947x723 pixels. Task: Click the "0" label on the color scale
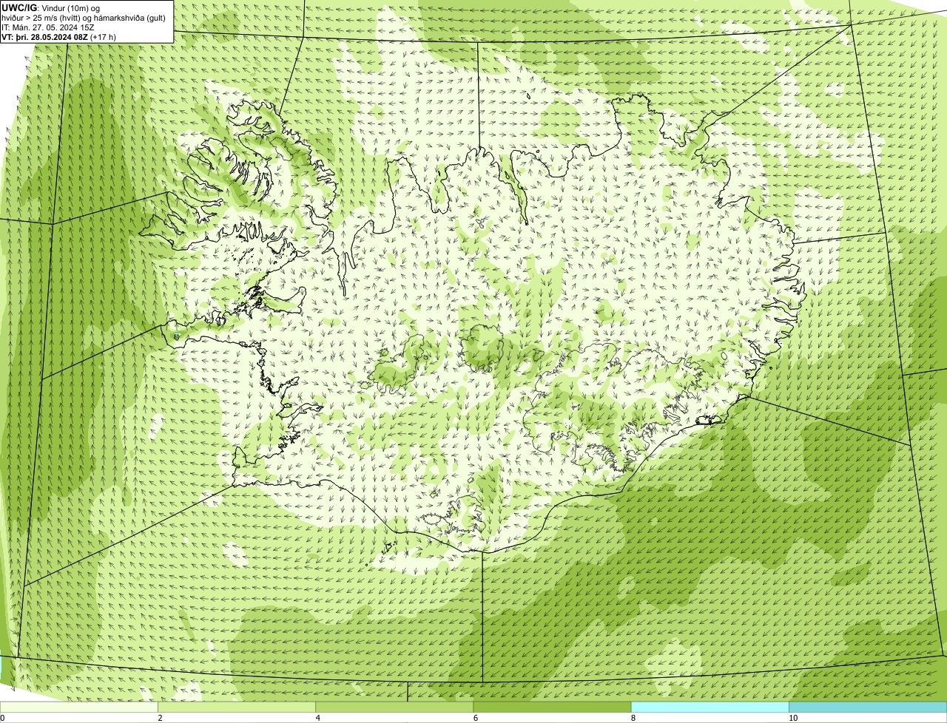[2, 718]
